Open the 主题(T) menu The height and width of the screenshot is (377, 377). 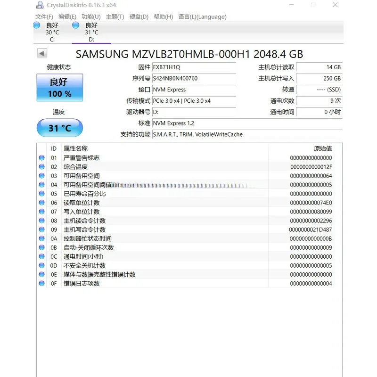(x=115, y=17)
